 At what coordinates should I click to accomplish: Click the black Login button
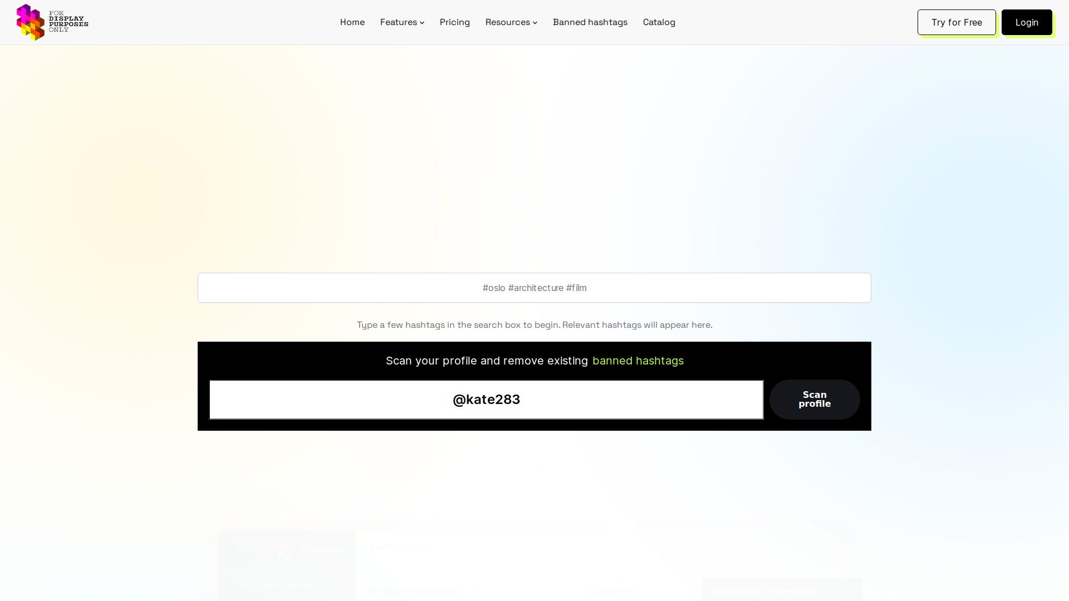(1026, 22)
